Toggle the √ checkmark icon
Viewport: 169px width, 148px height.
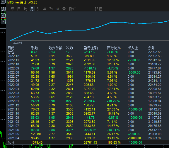pyautogui.click(x=3, y=16)
